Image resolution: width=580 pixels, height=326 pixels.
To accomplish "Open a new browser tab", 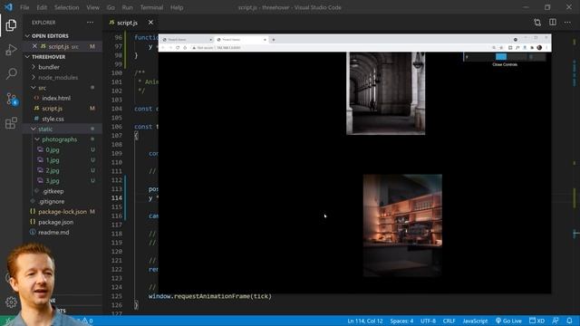I will coord(274,40).
